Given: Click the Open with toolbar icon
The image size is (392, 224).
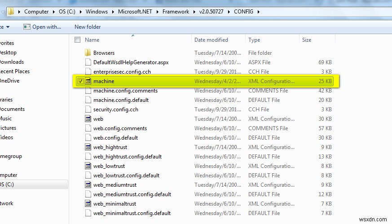Looking at the screenshot, I should point(27,27).
